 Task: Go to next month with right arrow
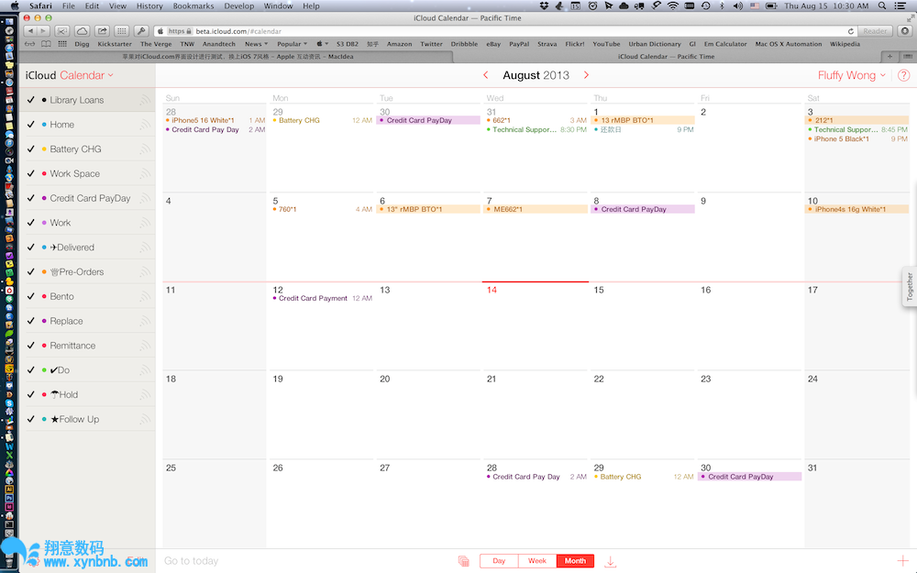tap(586, 75)
